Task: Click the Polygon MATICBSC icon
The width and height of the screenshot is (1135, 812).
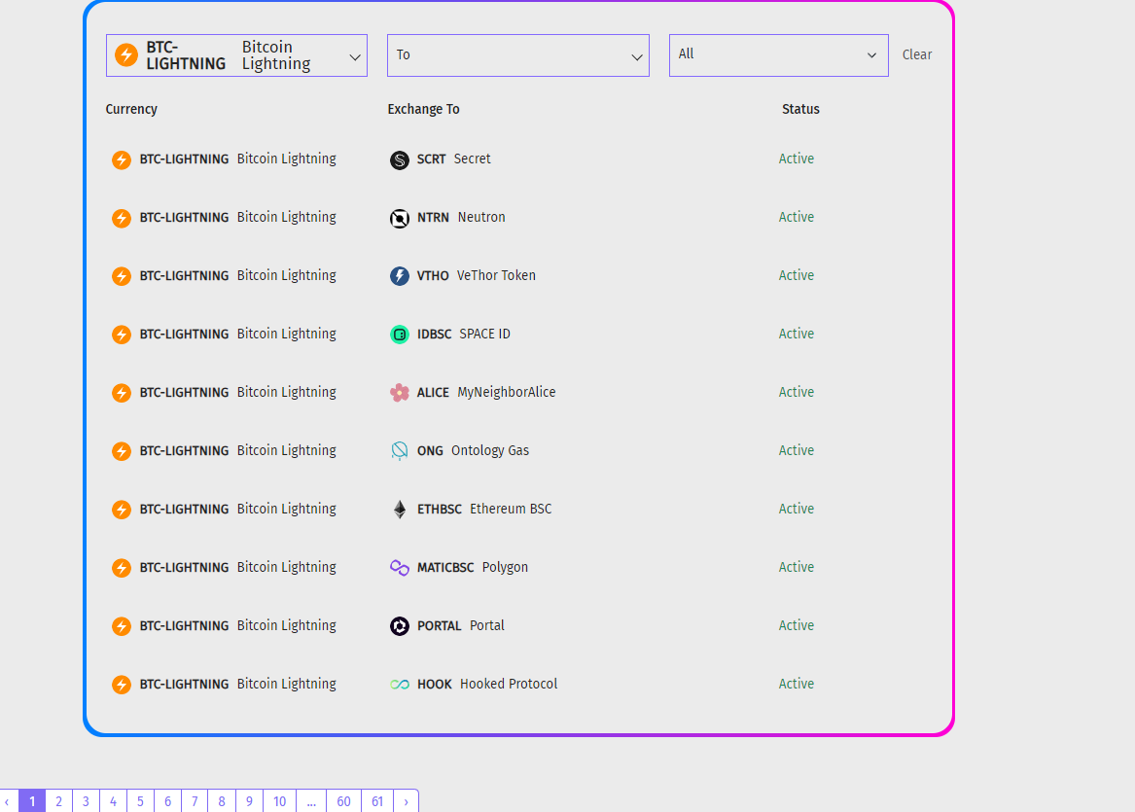Action: 400,568
